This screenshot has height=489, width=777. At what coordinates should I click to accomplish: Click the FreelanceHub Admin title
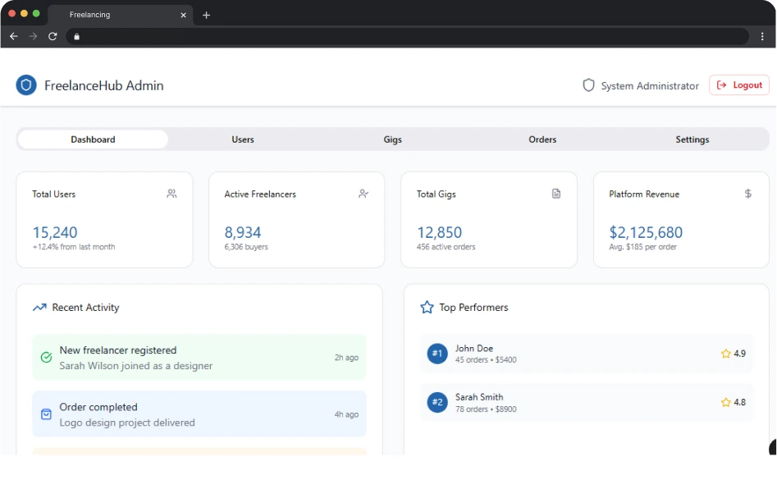pos(104,85)
